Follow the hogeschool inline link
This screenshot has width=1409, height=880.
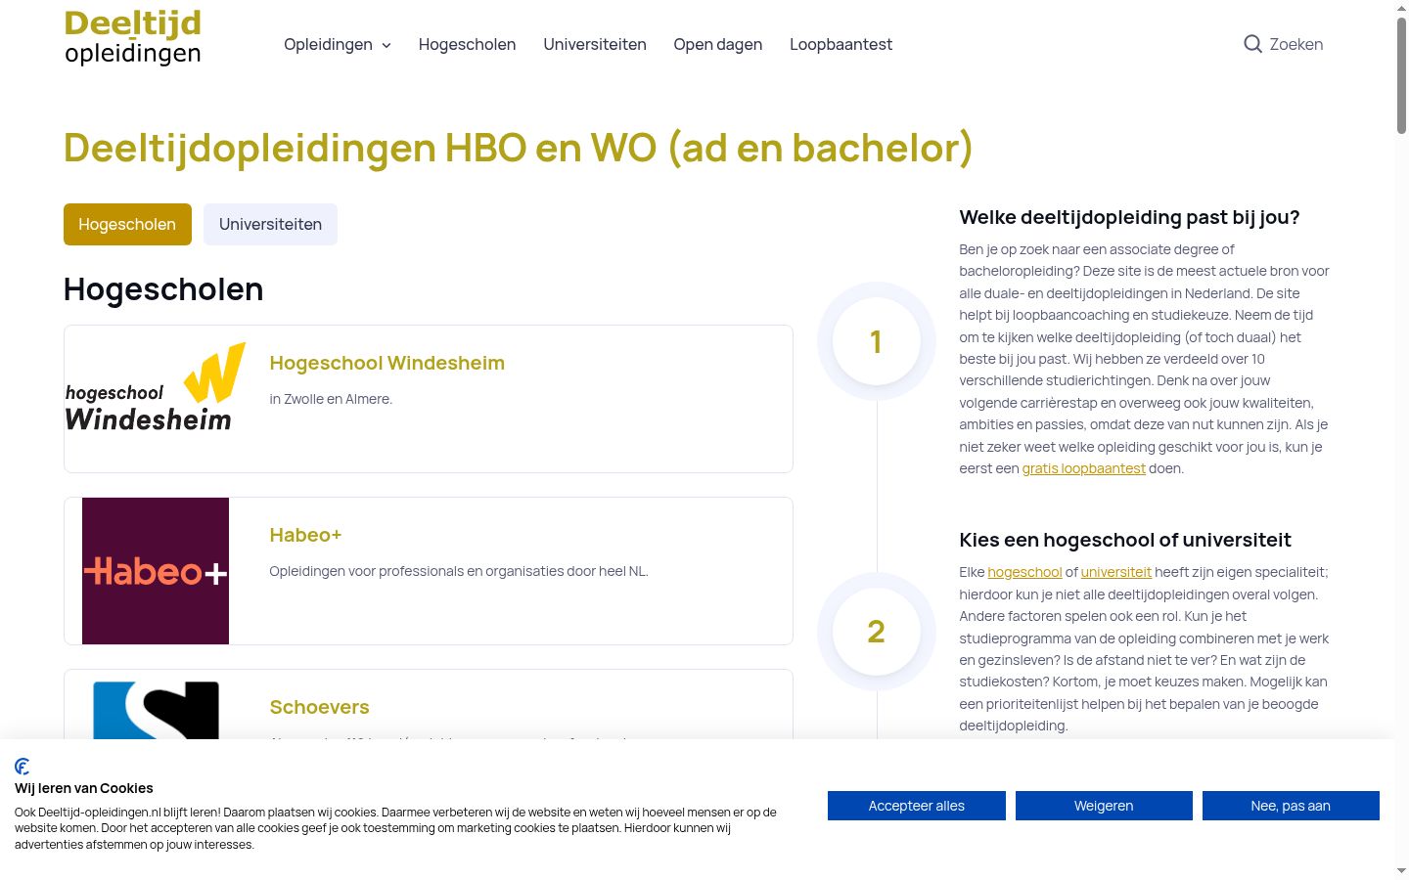[1024, 572]
